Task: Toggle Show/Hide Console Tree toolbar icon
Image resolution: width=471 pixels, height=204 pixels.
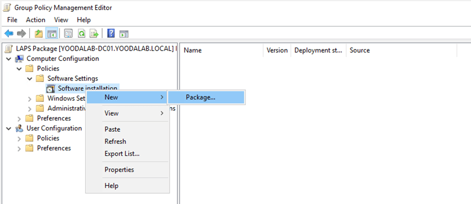Action: point(51,33)
